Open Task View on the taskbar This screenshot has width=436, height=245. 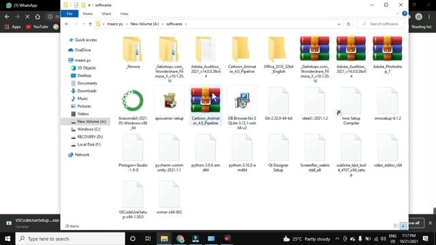tap(148, 239)
